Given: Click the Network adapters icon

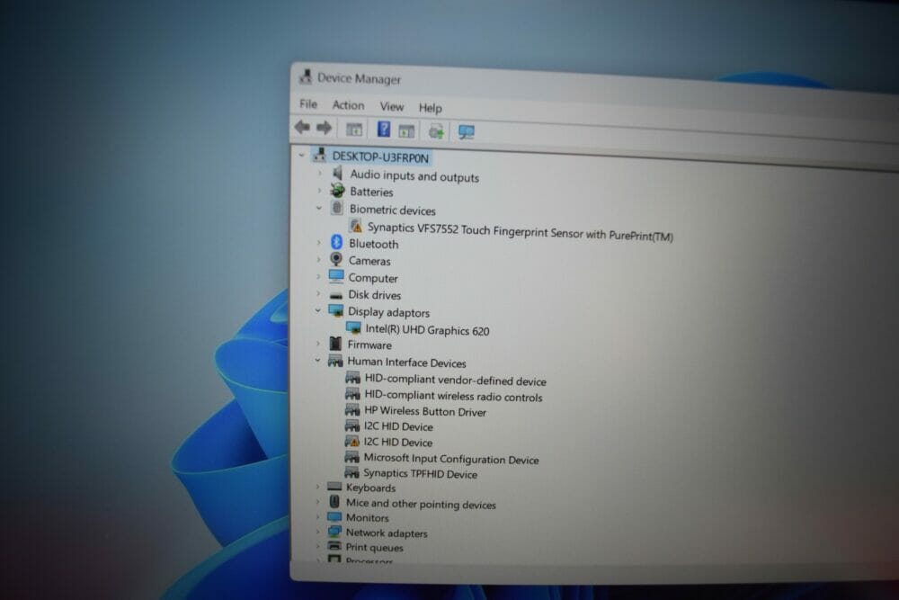Looking at the screenshot, I should point(334,532).
